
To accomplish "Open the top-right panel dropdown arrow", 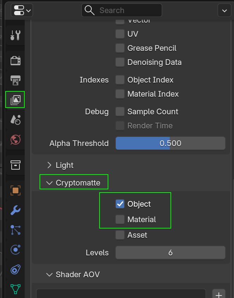I will point(224,10).
